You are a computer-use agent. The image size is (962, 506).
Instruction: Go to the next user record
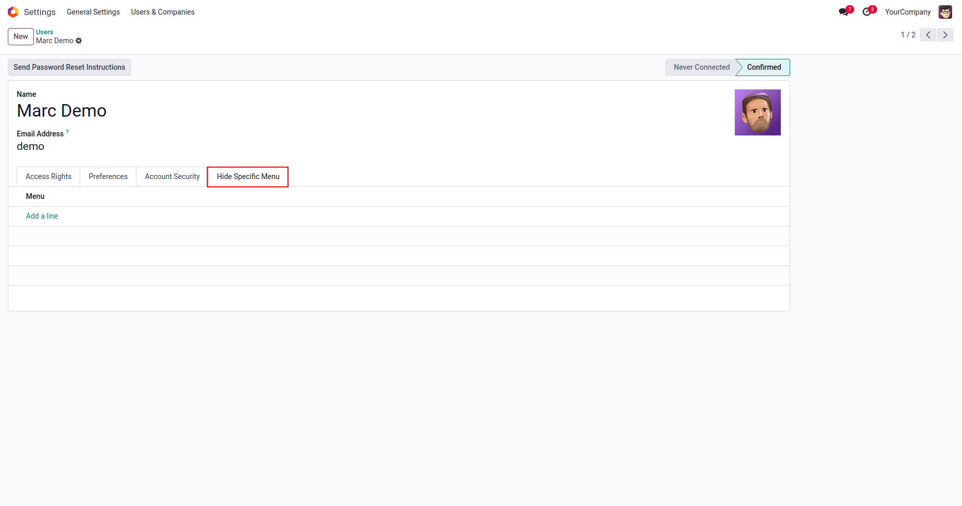(x=945, y=35)
